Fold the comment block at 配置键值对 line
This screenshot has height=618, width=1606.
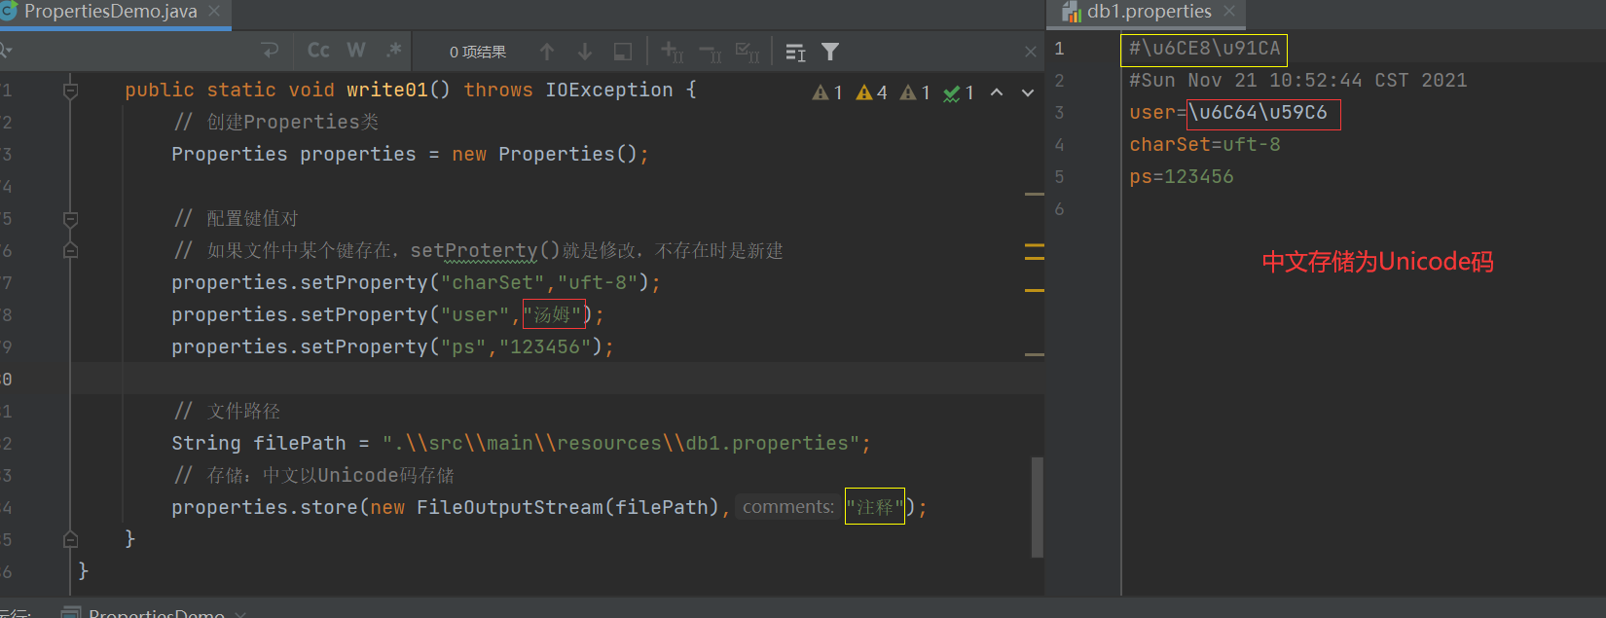tap(70, 219)
